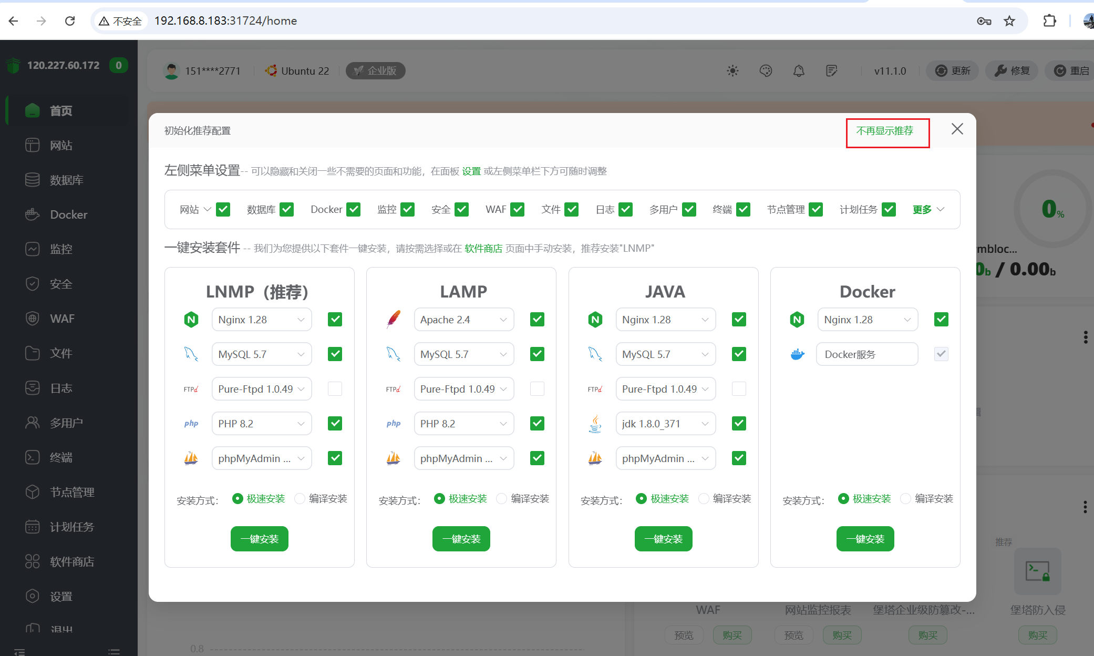The width and height of the screenshot is (1094, 656).
Task: Expand the Apache 2.4 version dropdown
Action: [x=463, y=320]
